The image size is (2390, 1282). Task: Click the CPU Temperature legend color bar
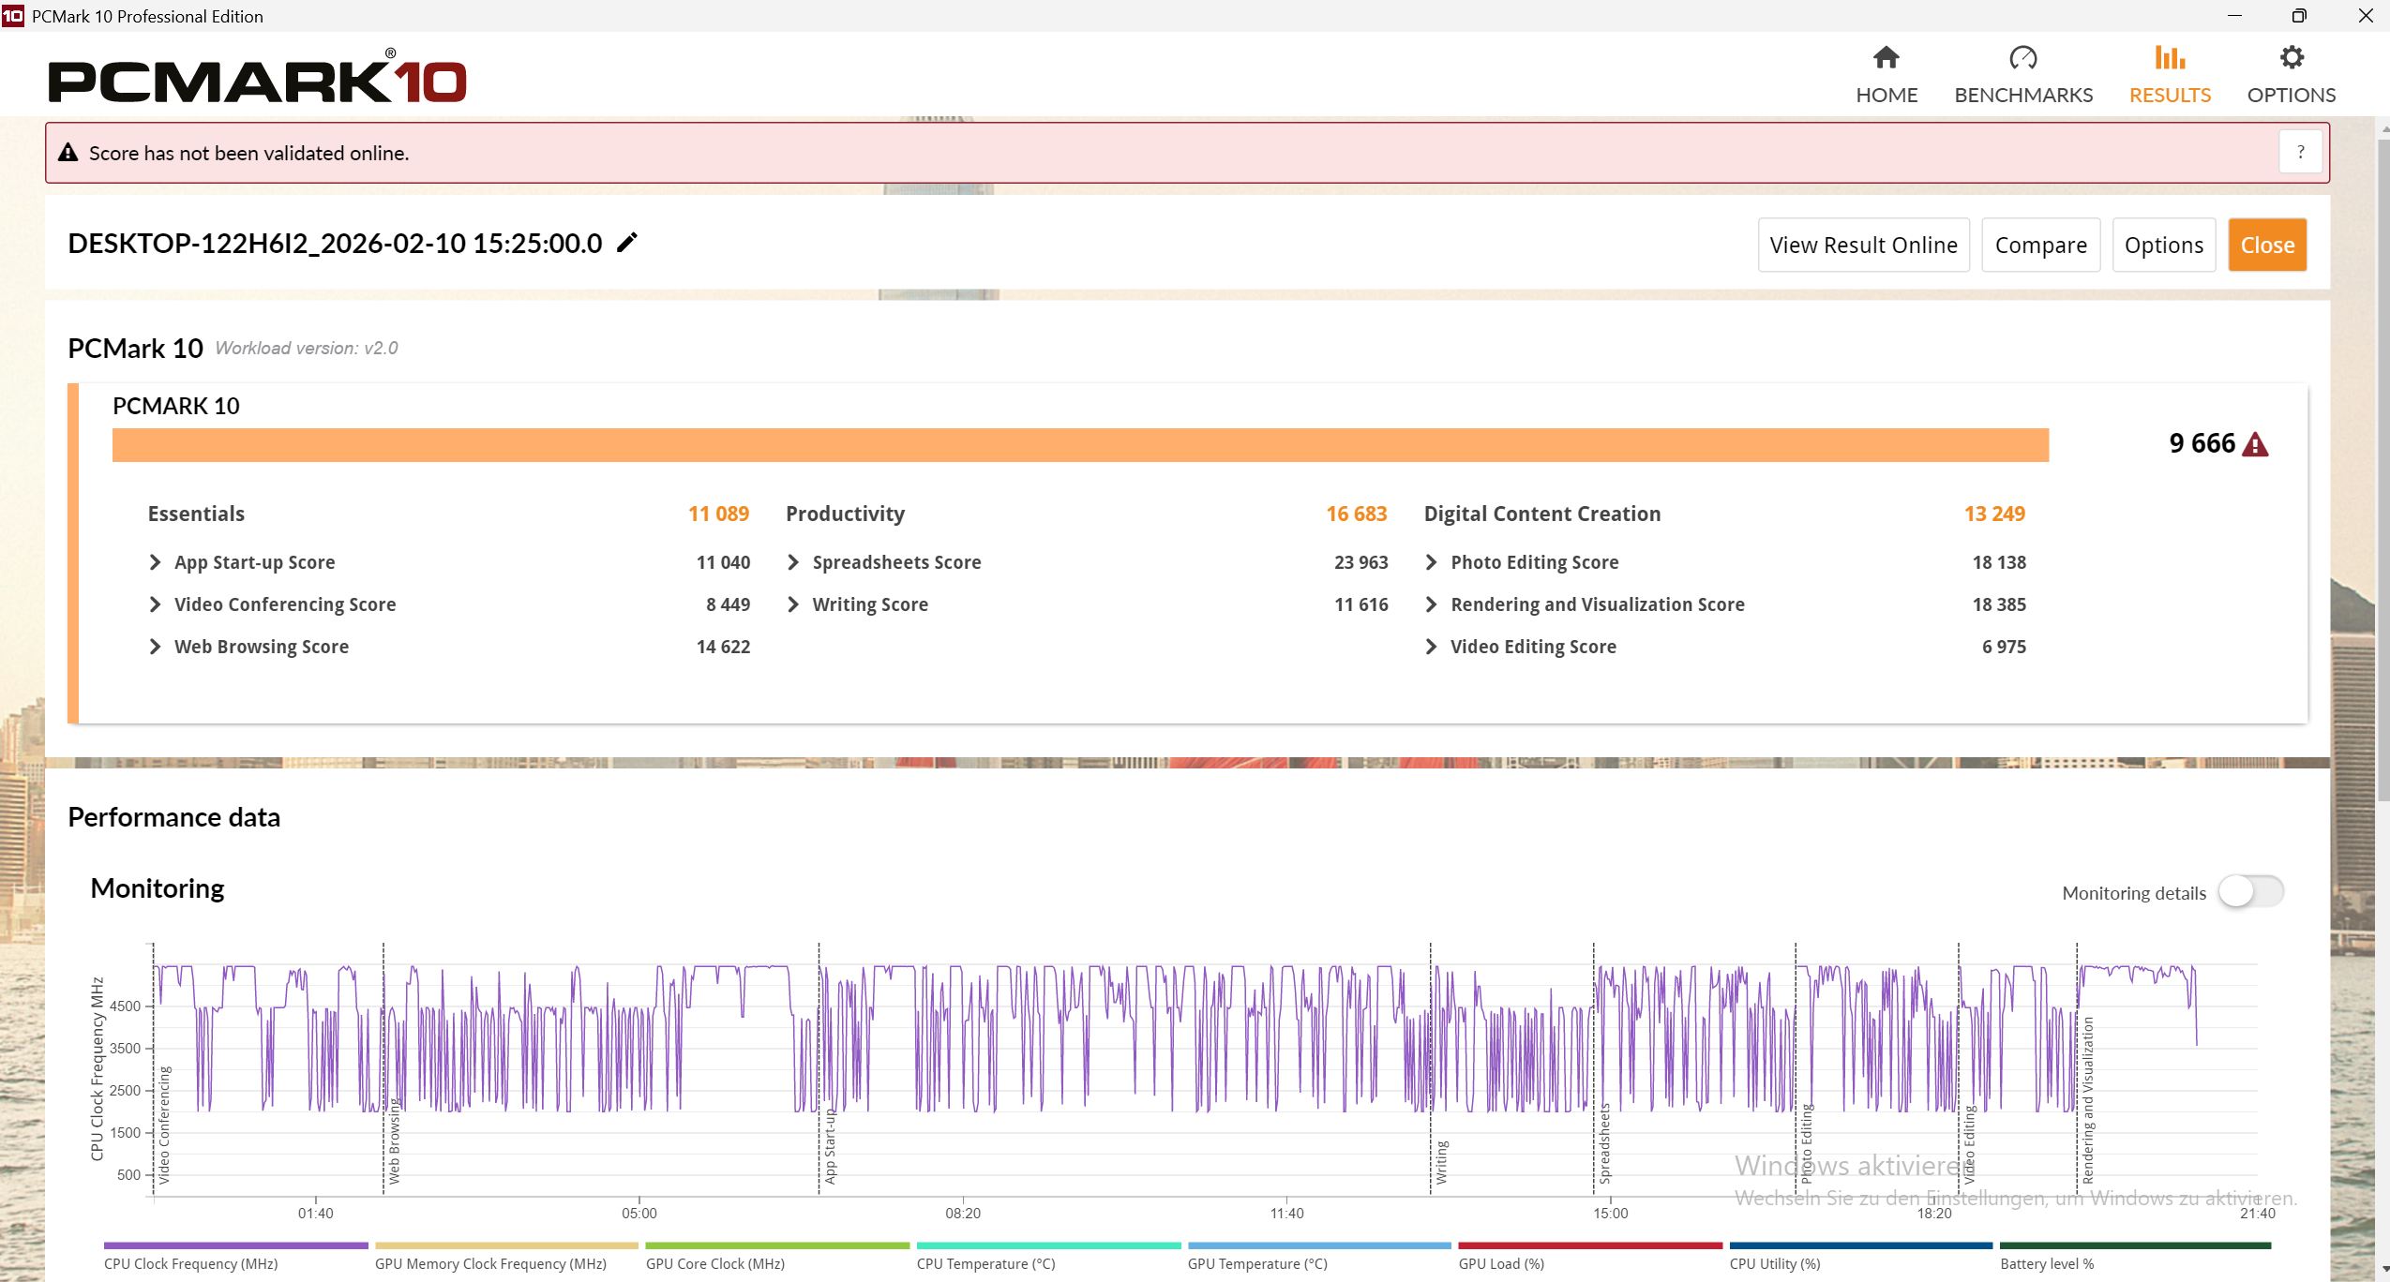pyautogui.click(x=1048, y=1245)
